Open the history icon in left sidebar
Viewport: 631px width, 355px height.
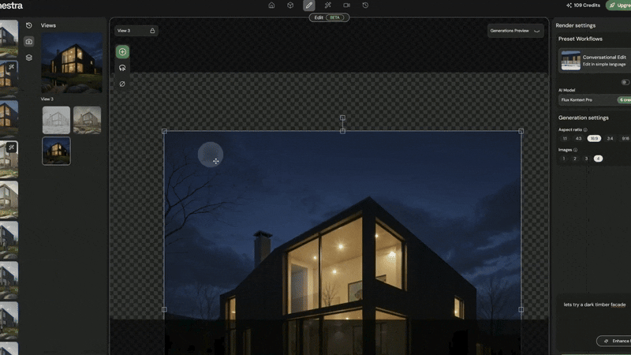tap(29, 25)
